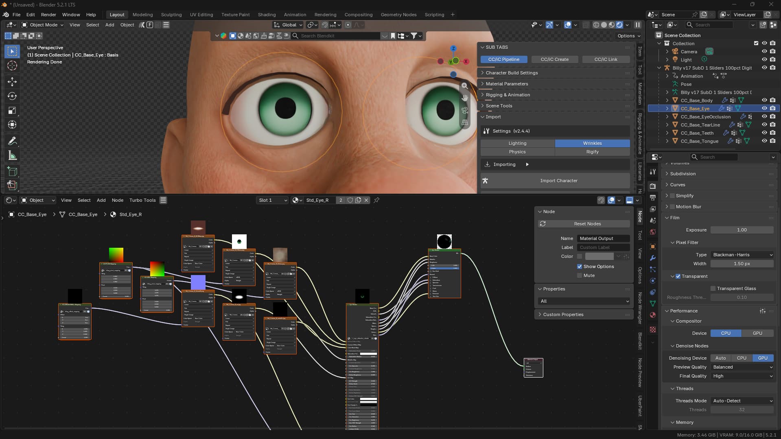Toggle camera view in viewport gizmo
781x439 pixels.
tap(464, 110)
